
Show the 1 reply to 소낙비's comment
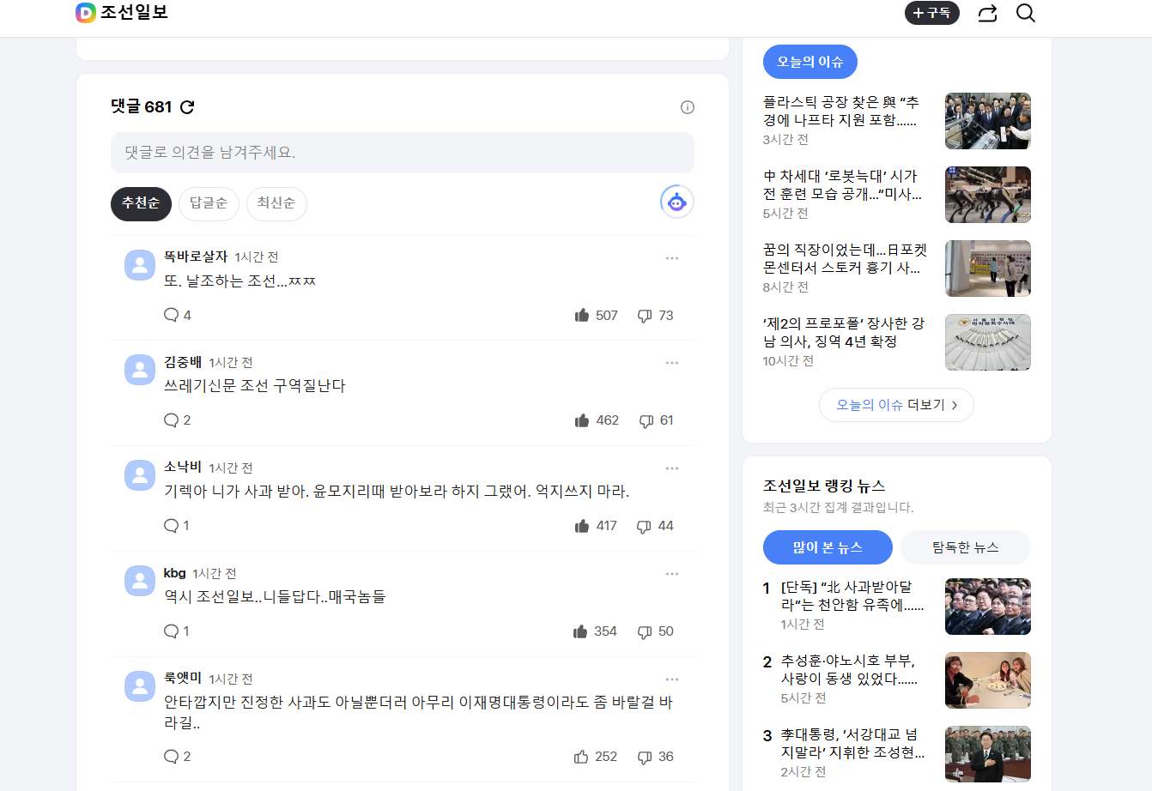pos(176,525)
